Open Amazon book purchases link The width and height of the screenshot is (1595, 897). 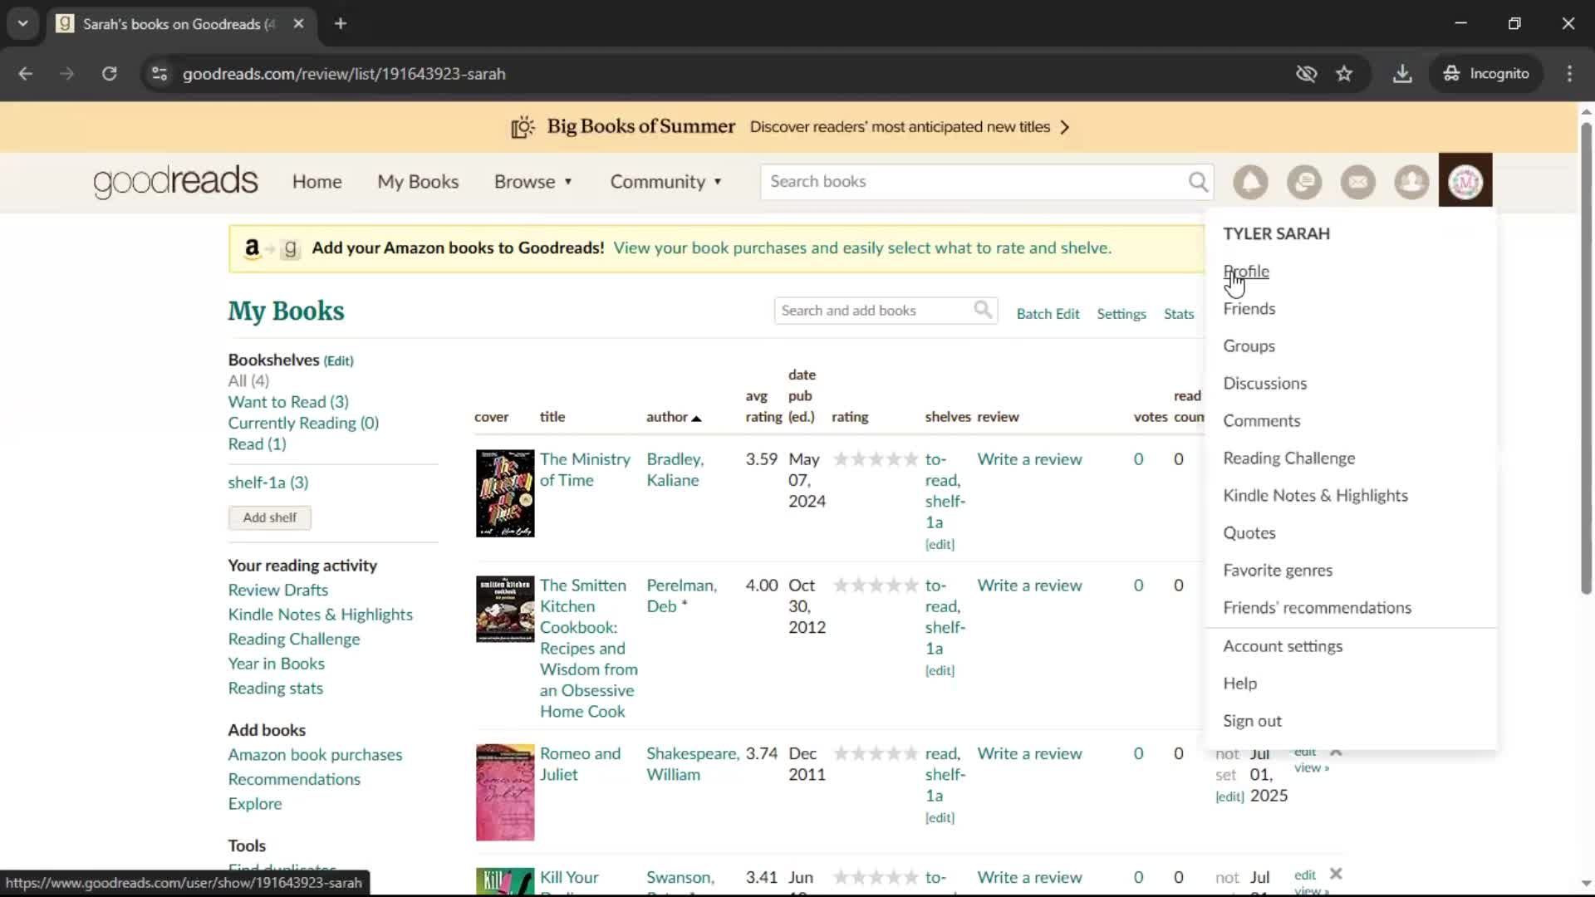pyautogui.click(x=315, y=754)
